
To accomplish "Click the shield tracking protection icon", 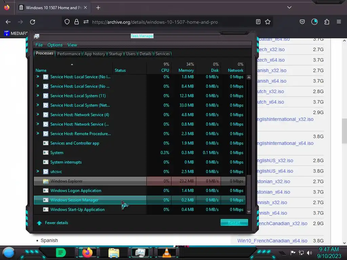I will pyautogui.click(x=67, y=22).
